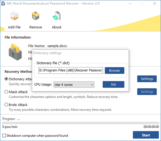Select the Dictionary Attack radio button
The height and width of the screenshot is (141, 161).
(6, 79)
